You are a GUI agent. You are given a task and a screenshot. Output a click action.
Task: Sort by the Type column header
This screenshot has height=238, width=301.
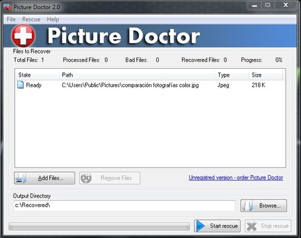click(x=232, y=75)
